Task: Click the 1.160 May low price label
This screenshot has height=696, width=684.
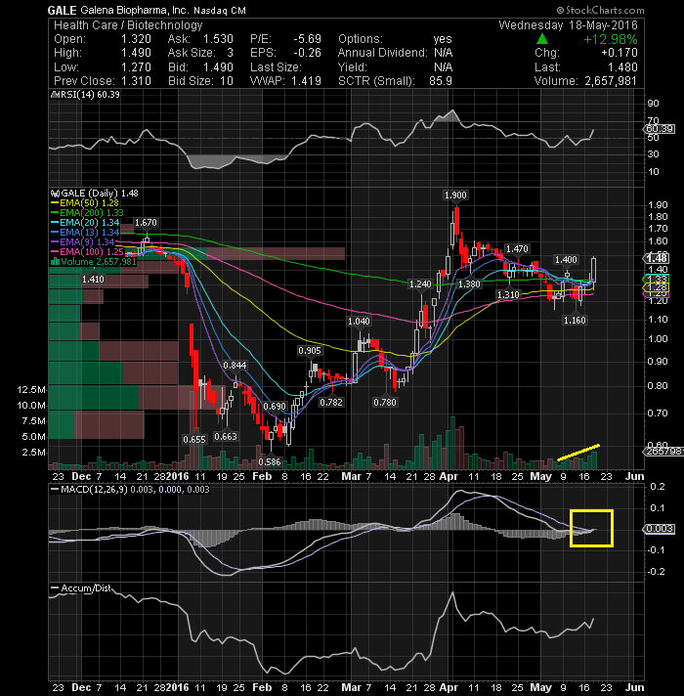Action: coord(575,320)
